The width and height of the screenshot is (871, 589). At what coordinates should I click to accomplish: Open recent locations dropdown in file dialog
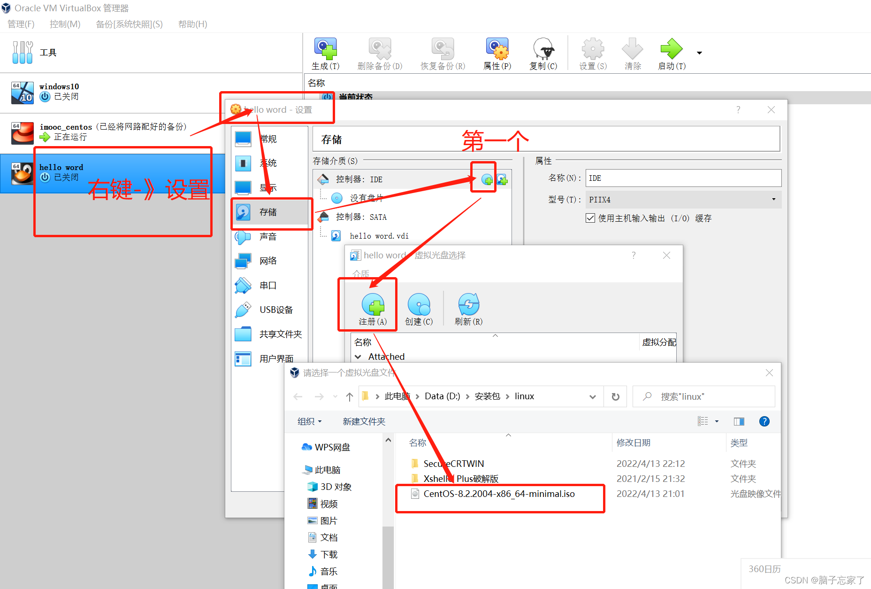click(335, 397)
